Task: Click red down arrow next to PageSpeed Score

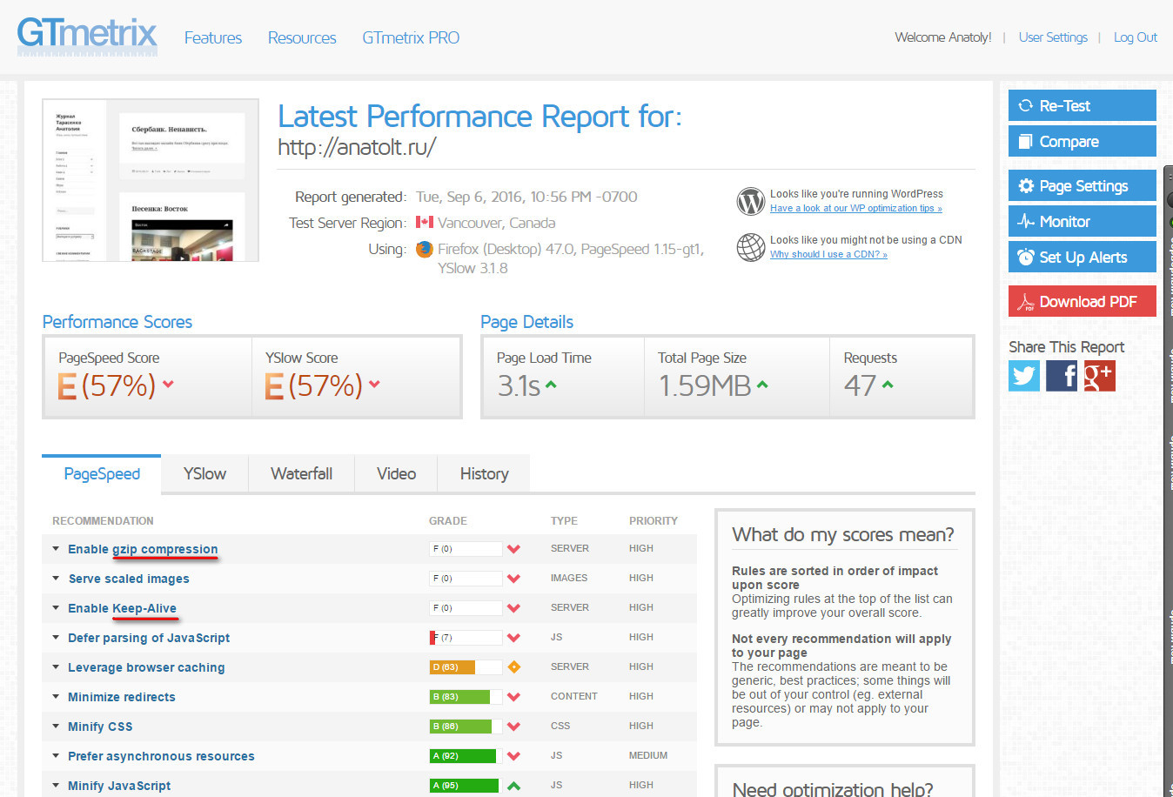Action: click(168, 384)
